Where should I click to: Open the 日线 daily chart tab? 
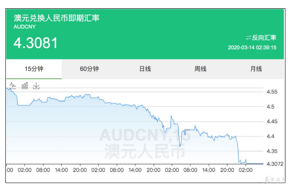(x=145, y=69)
